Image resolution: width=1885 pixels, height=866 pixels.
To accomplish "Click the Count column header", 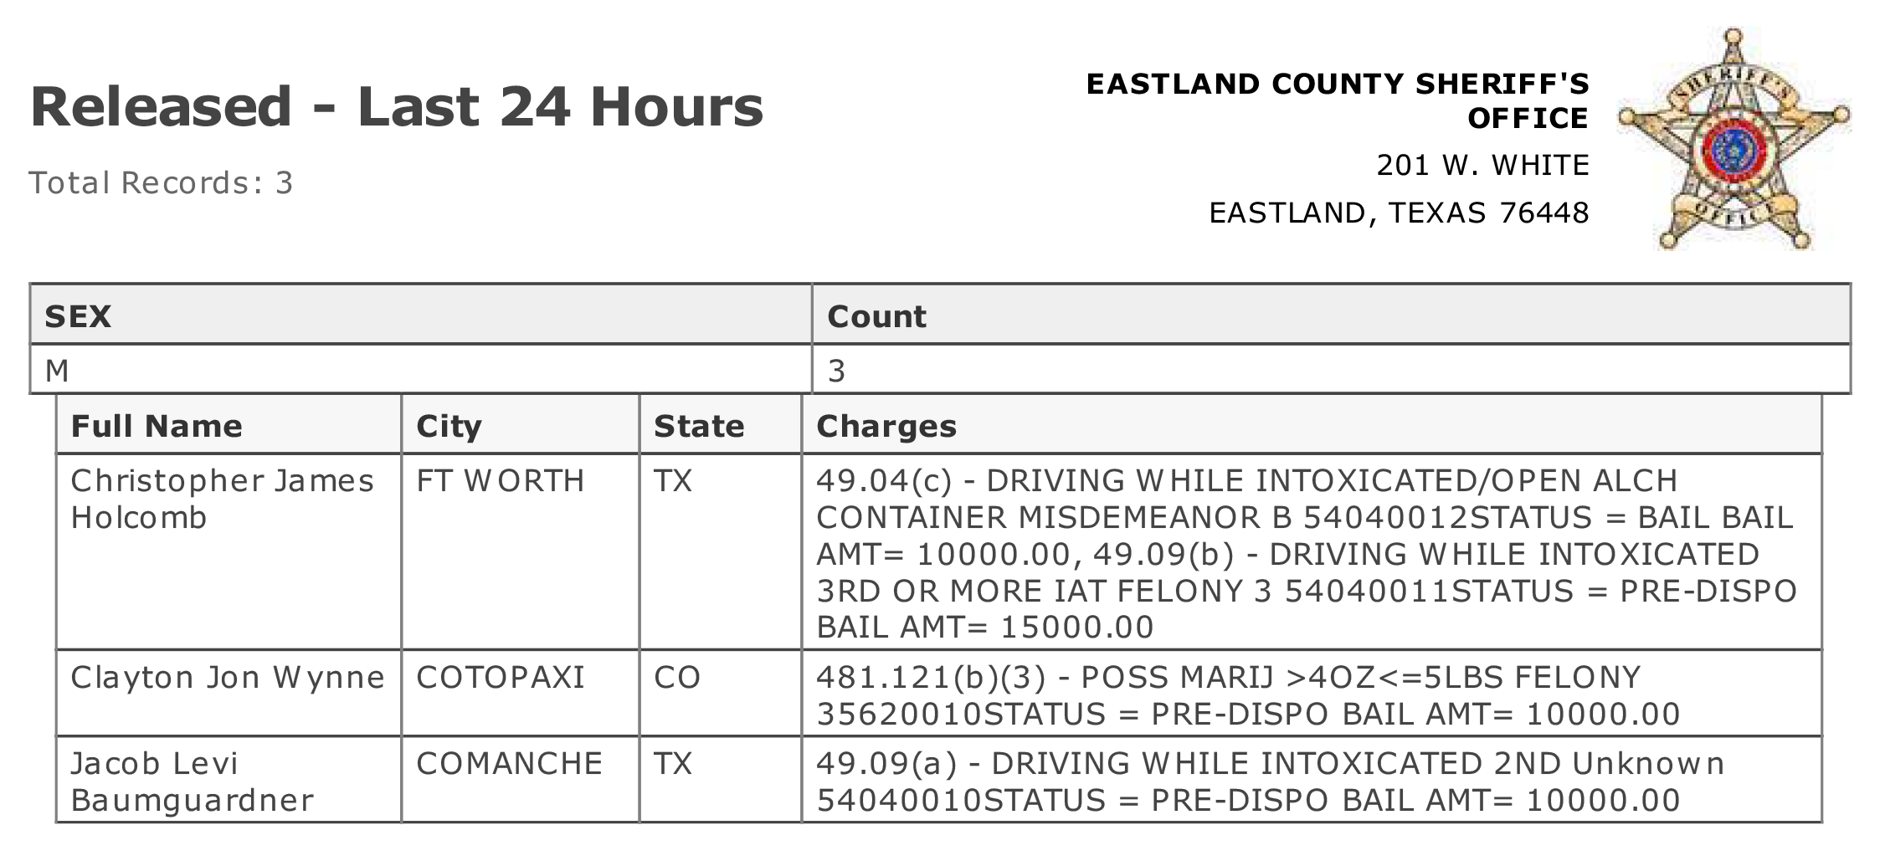I will pos(1331,315).
